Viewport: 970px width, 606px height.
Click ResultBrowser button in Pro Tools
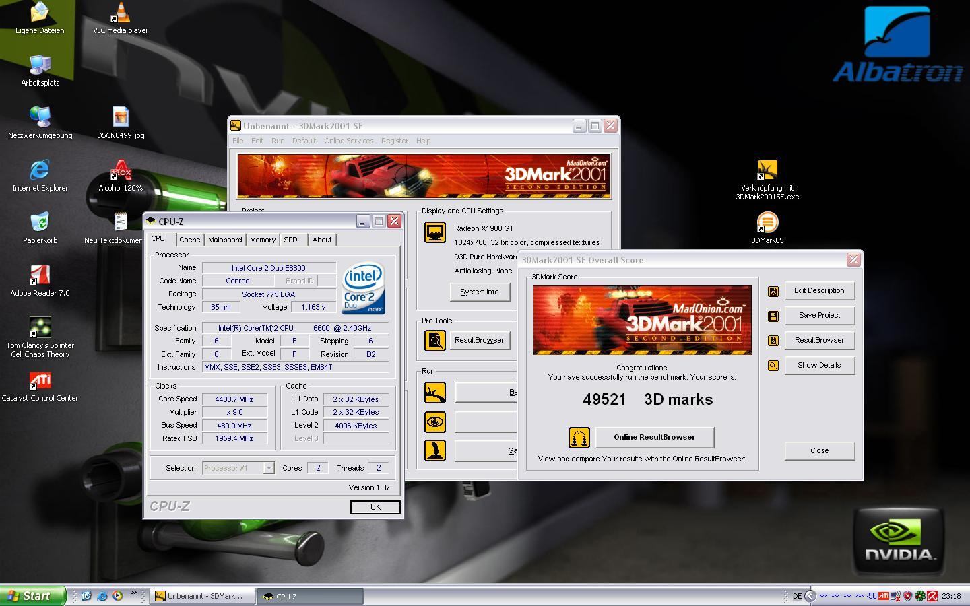pos(480,340)
